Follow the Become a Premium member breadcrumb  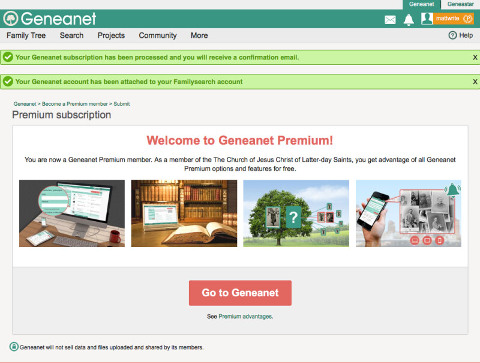[74, 104]
